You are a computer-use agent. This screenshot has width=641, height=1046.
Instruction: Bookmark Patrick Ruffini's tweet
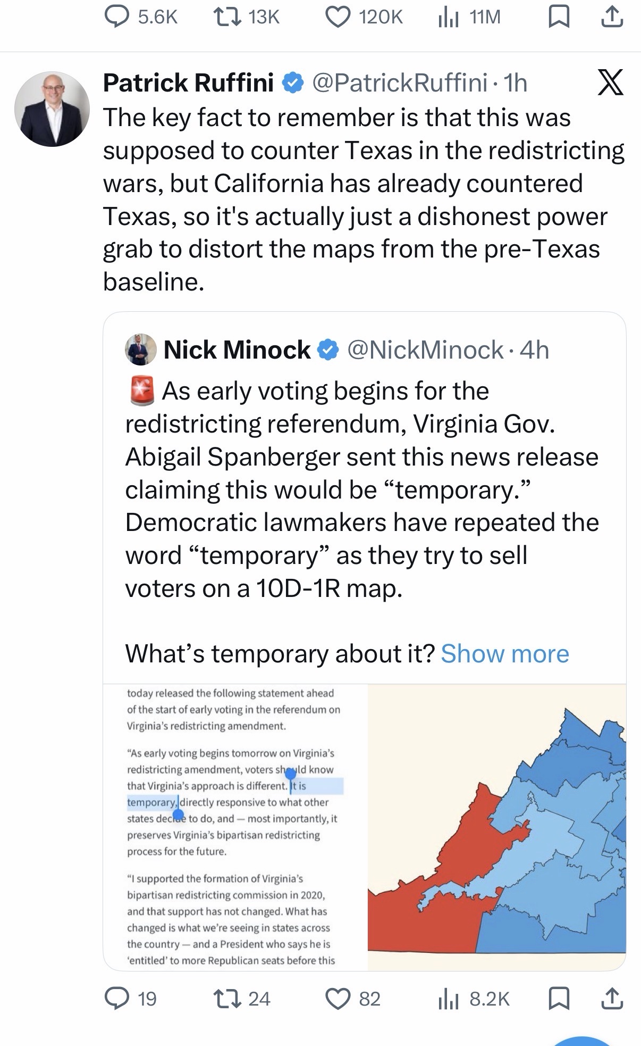pos(559,999)
